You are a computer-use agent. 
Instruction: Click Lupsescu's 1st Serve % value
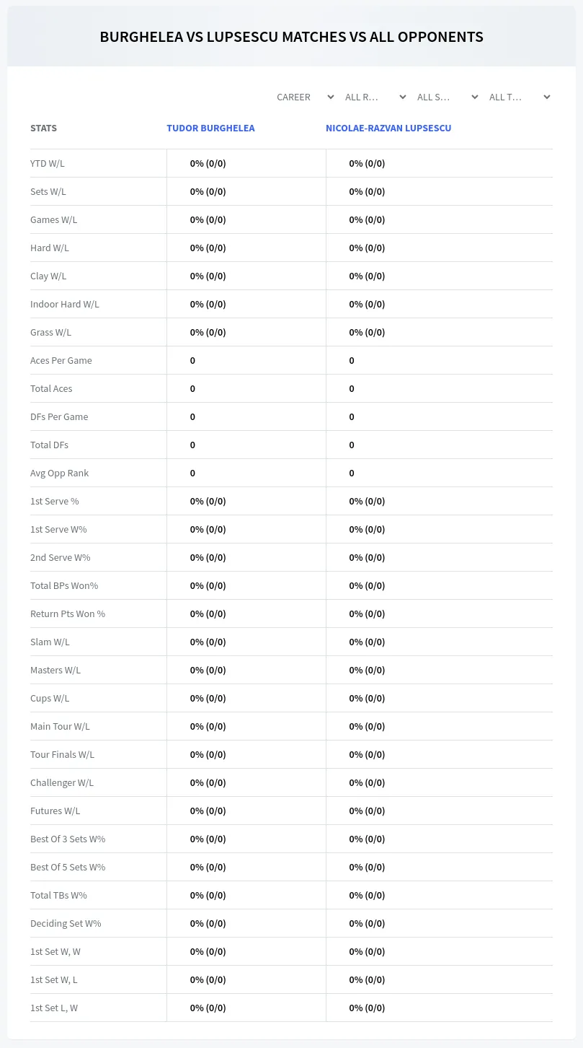pyautogui.click(x=368, y=501)
